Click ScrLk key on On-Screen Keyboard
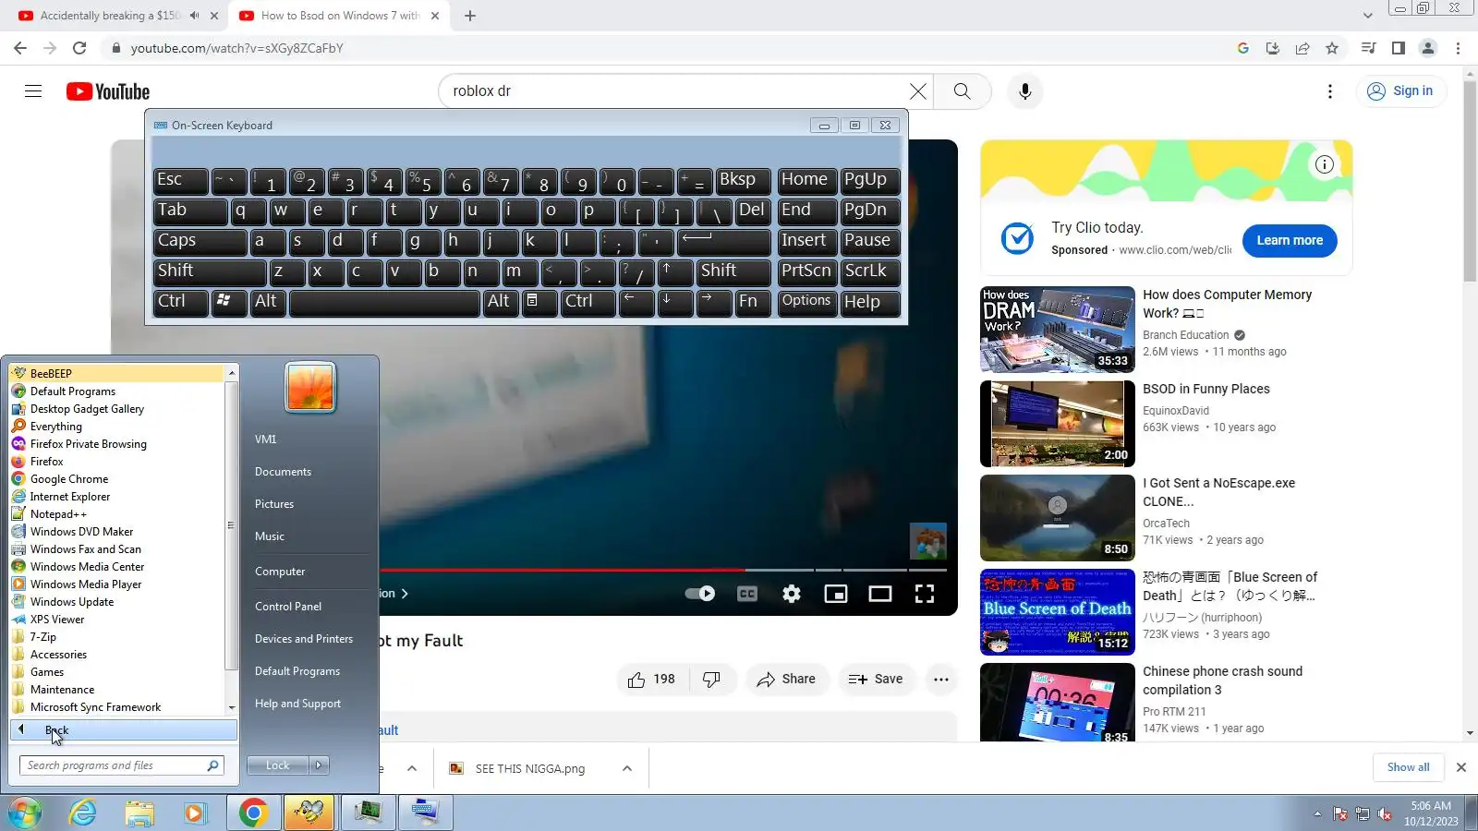This screenshot has width=1478, height=831. [870, 271]
